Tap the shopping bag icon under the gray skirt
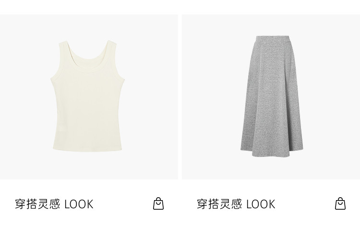360x250 pixels. (x=340, y=203)
